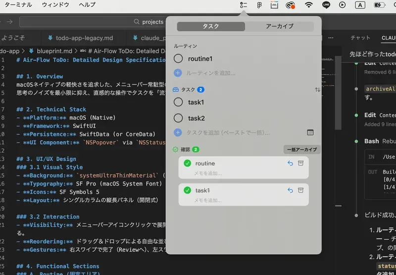Click the blue plus next to ルーティンを追加

point(178,73)
